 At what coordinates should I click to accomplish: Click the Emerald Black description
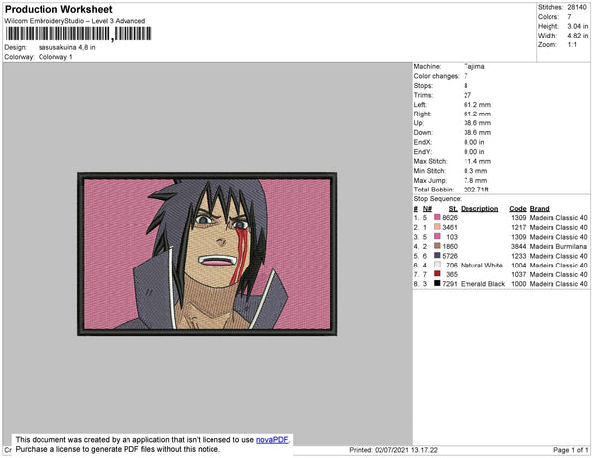pos(483,284)
